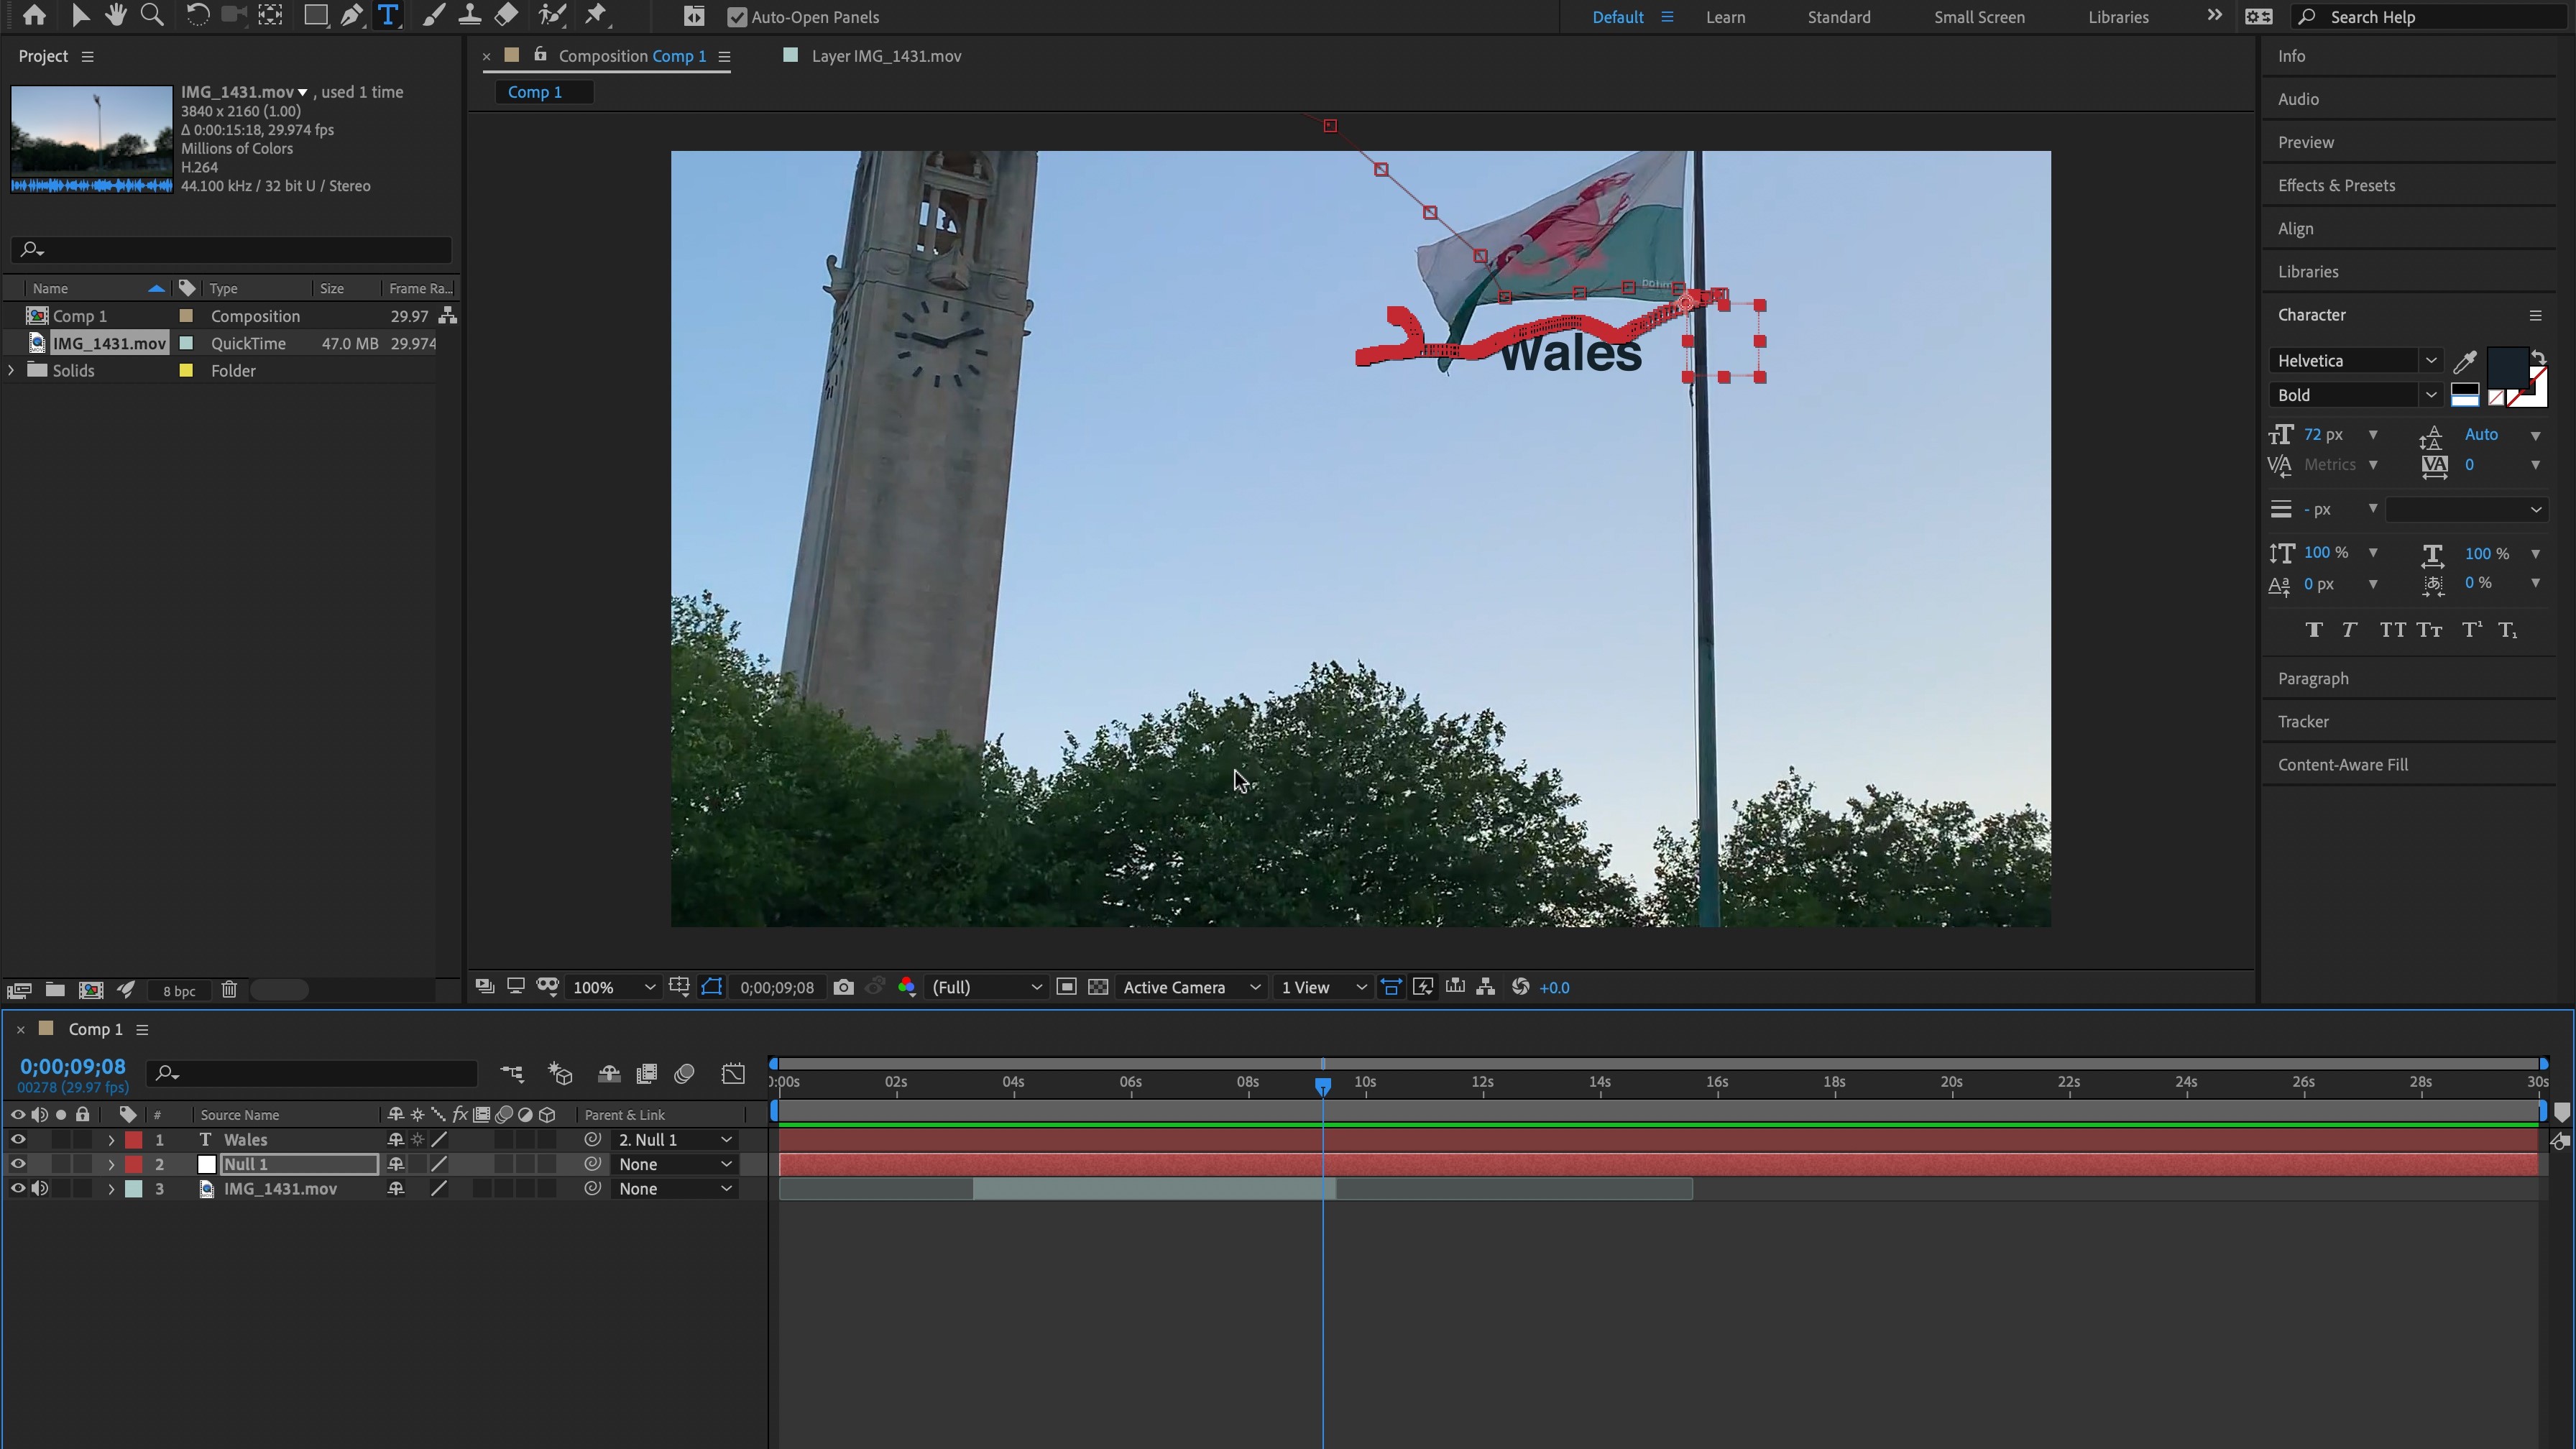The height and width of the screenshot is (1449, 2576).
Task: Click the Brush tool icon
Action: point(428,16)
